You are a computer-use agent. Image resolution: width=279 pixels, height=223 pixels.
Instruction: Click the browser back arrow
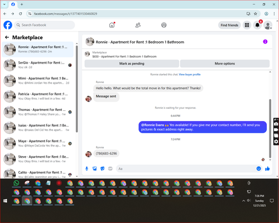5,14
